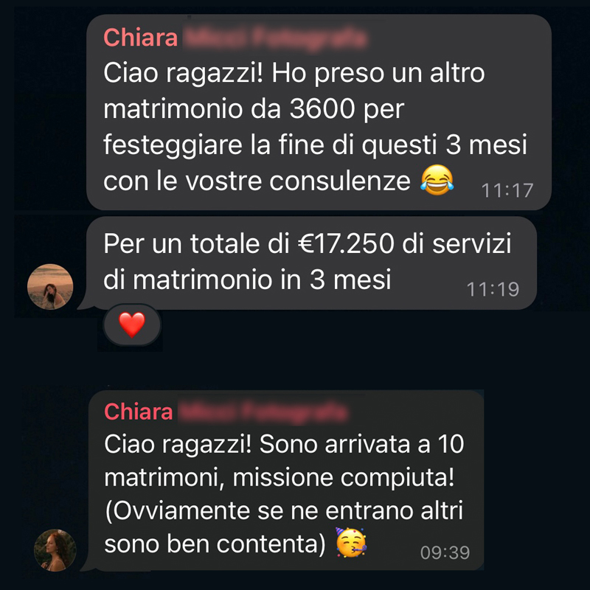Screen dimensions: 590x590
Task: Click 'sono ben contenta)' text
Action: [215, 544]
